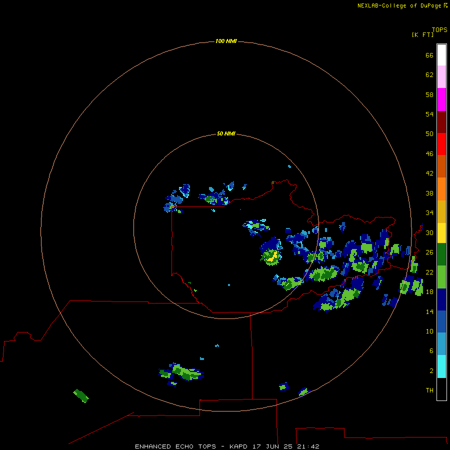
Task: Click the 2 legend value
Action: coord(431,371)
